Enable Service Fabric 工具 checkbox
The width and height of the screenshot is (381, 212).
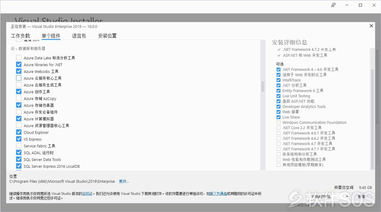[x=19, y=146]
